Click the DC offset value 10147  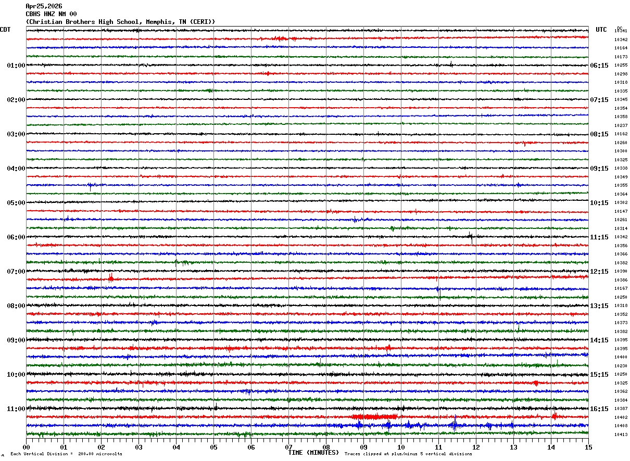[621, 211]
